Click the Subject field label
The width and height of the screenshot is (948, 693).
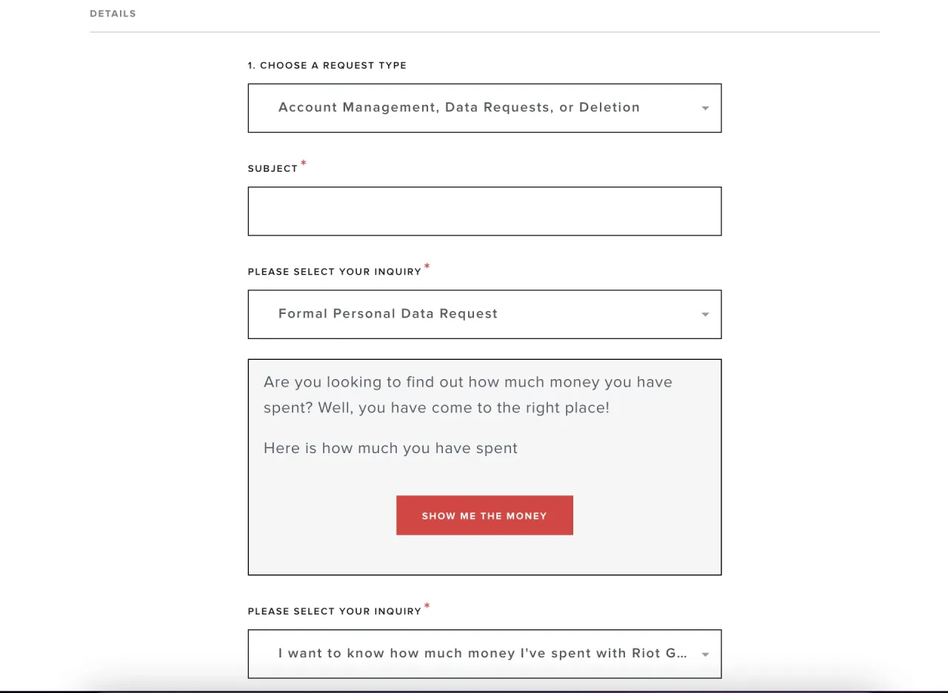[x=273, y=169]
